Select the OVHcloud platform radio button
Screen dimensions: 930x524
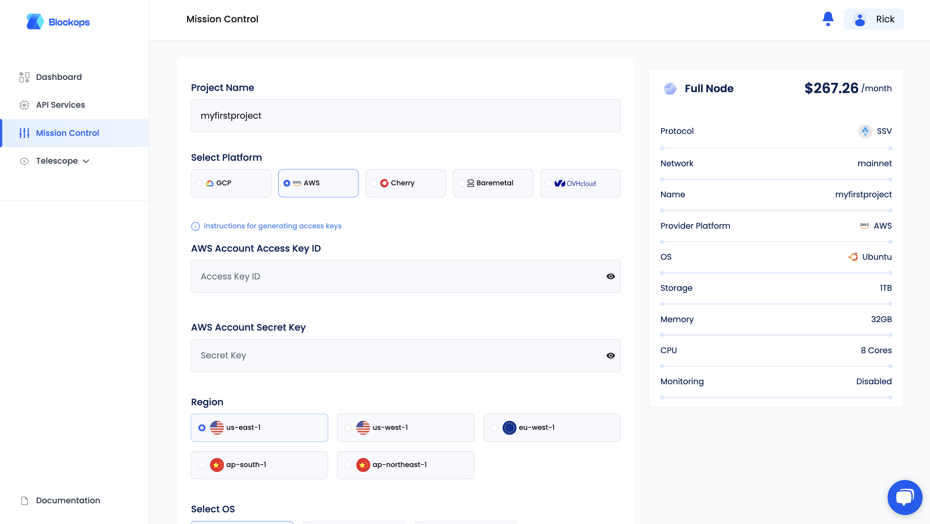point(549,183)
